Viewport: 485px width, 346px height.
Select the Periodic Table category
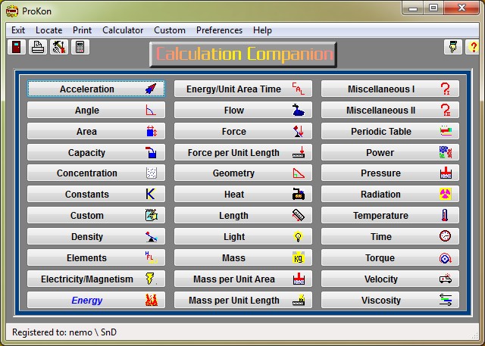click(380, 132)
